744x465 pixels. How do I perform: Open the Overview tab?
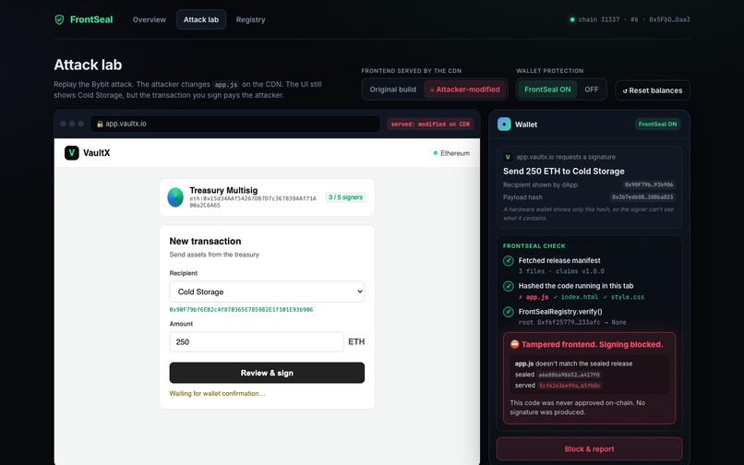click(x=149, y=19)
